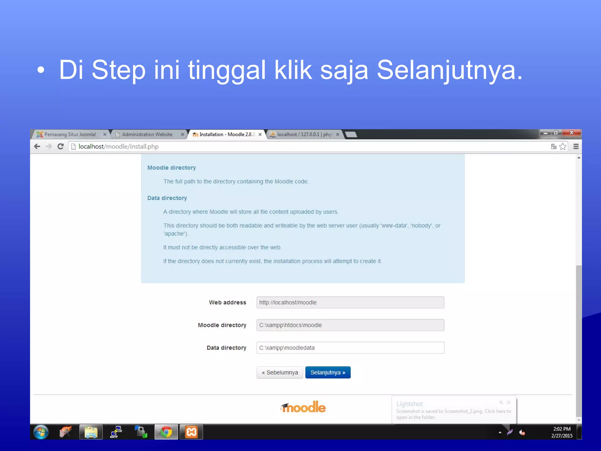
Task: Click the Lightshot feather tray icon
Action: pos(510,432)
